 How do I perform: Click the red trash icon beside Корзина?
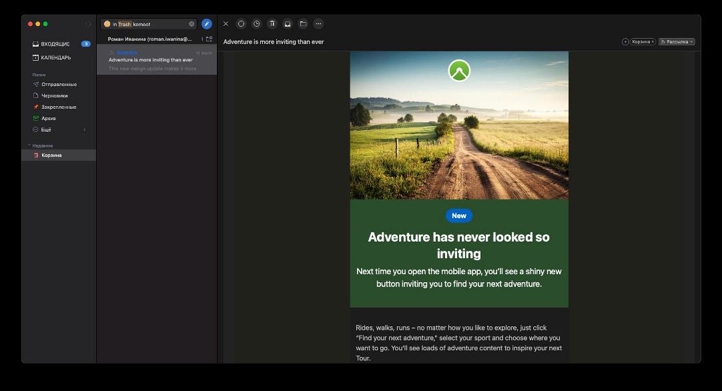coord(36,155)
